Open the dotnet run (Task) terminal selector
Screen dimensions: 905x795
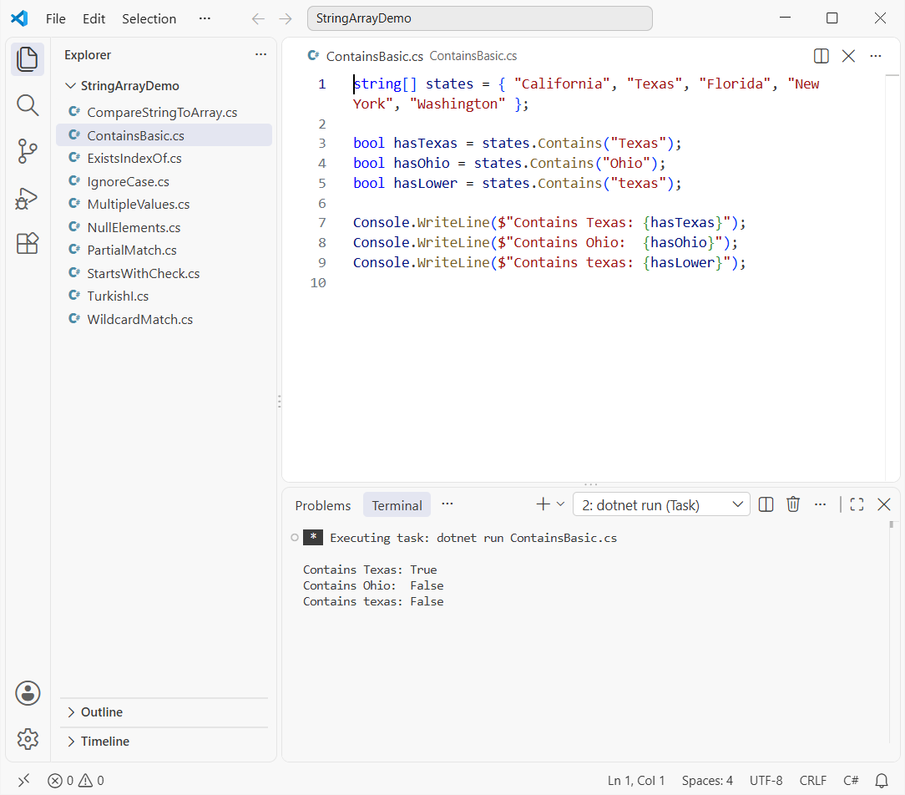click(661, 504)
